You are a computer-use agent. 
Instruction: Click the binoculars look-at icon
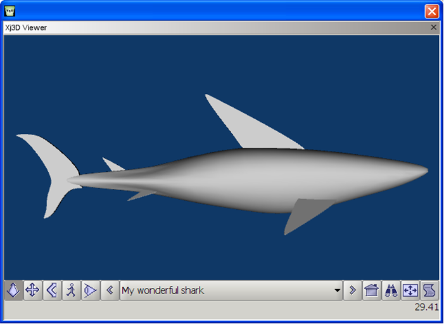click(x=391, y=290)
